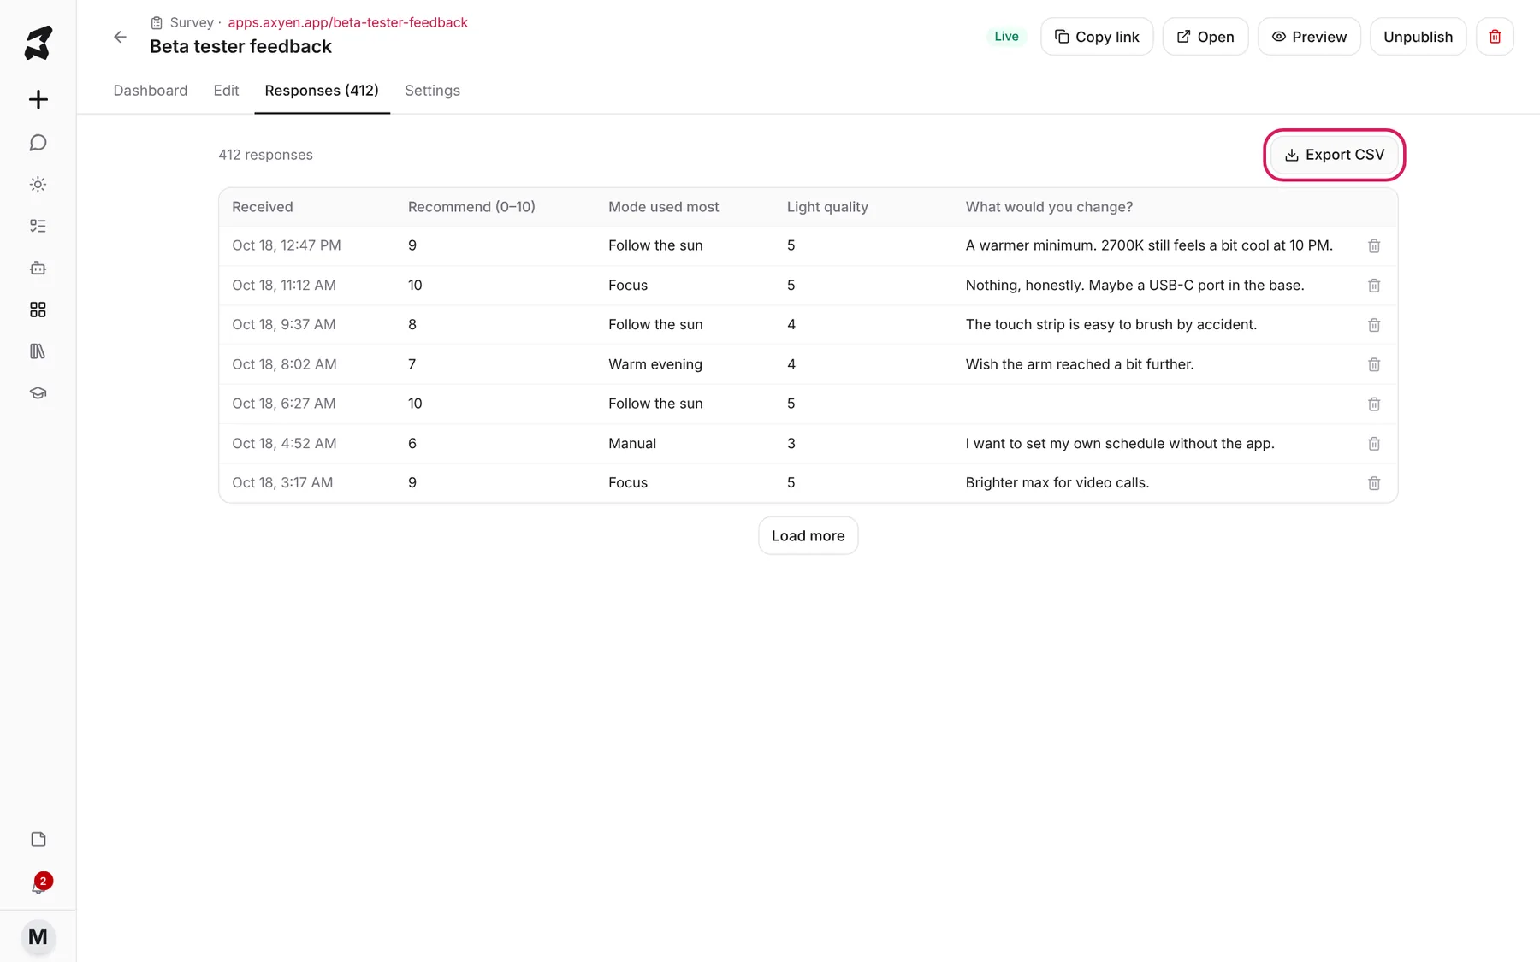Screen dimensions: 1540x962
Task: Delete the Oct 18, 11:12 AM response
Action: [1374, 286]
